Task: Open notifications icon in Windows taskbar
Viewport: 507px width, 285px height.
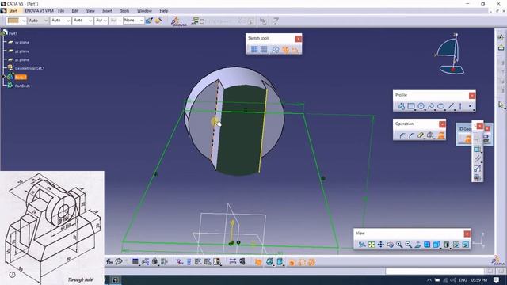Action: pos(497,279)
